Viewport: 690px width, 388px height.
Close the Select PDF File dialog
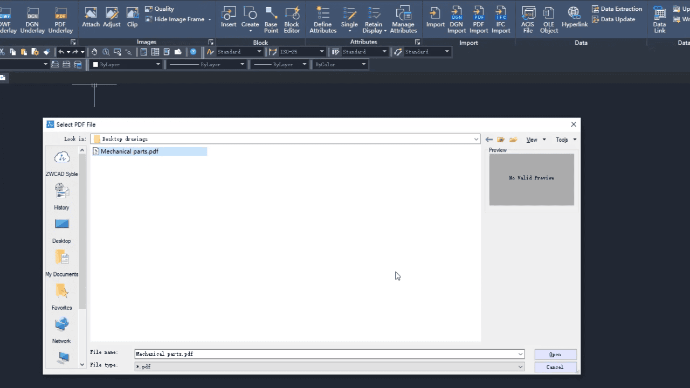coord(574,124)
